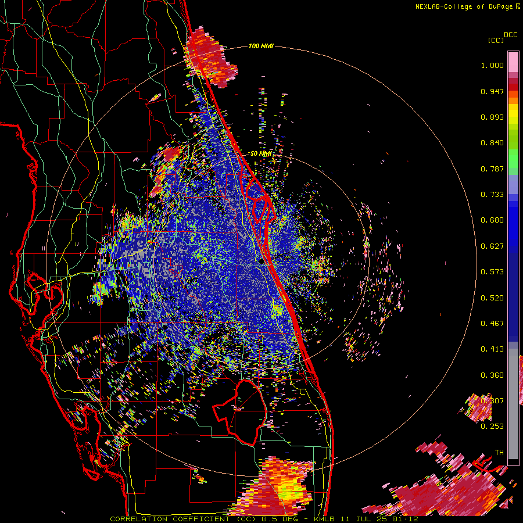The image size is (523, 523).
Task: Click the 50 NMI range ring label
Action: (x=260, y=154)
